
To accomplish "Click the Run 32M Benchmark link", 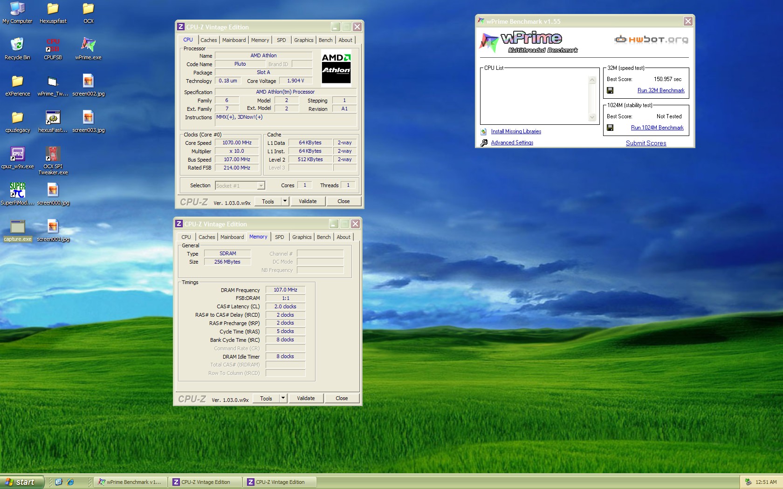I will [x=661, y=90].
